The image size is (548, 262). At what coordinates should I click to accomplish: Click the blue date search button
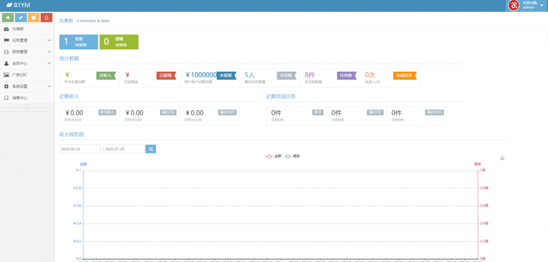(150, 149)
